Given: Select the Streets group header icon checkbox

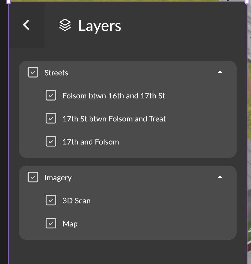Looking at the screenshot, I should click(x=33, y=72).
